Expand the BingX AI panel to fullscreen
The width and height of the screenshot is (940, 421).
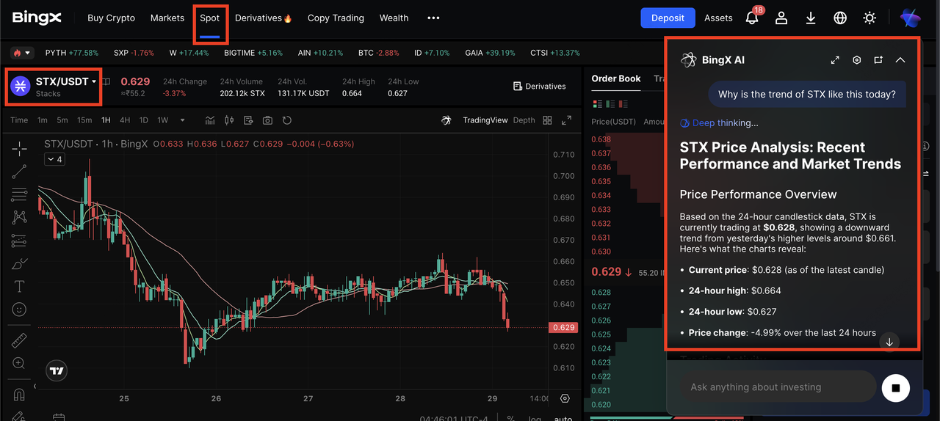(x=835, y=60)
